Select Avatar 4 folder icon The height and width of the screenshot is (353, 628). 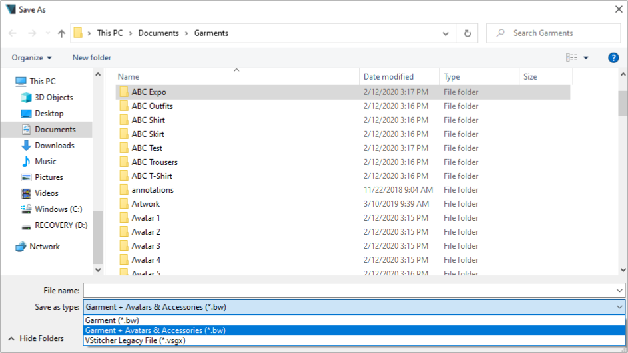click(124, 260)
